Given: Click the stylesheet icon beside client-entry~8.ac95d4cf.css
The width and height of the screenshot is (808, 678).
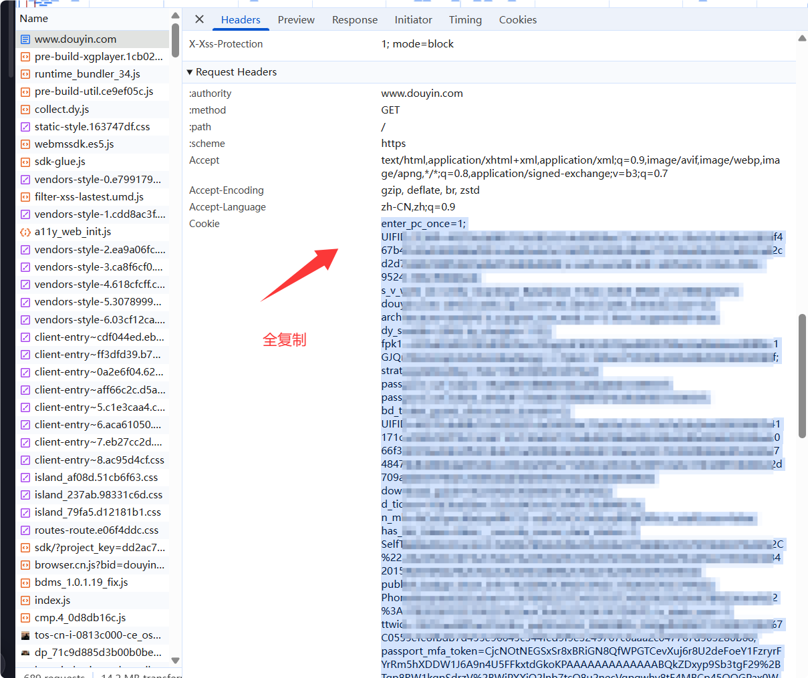Looking at the screenshot, I should point(25,460).
